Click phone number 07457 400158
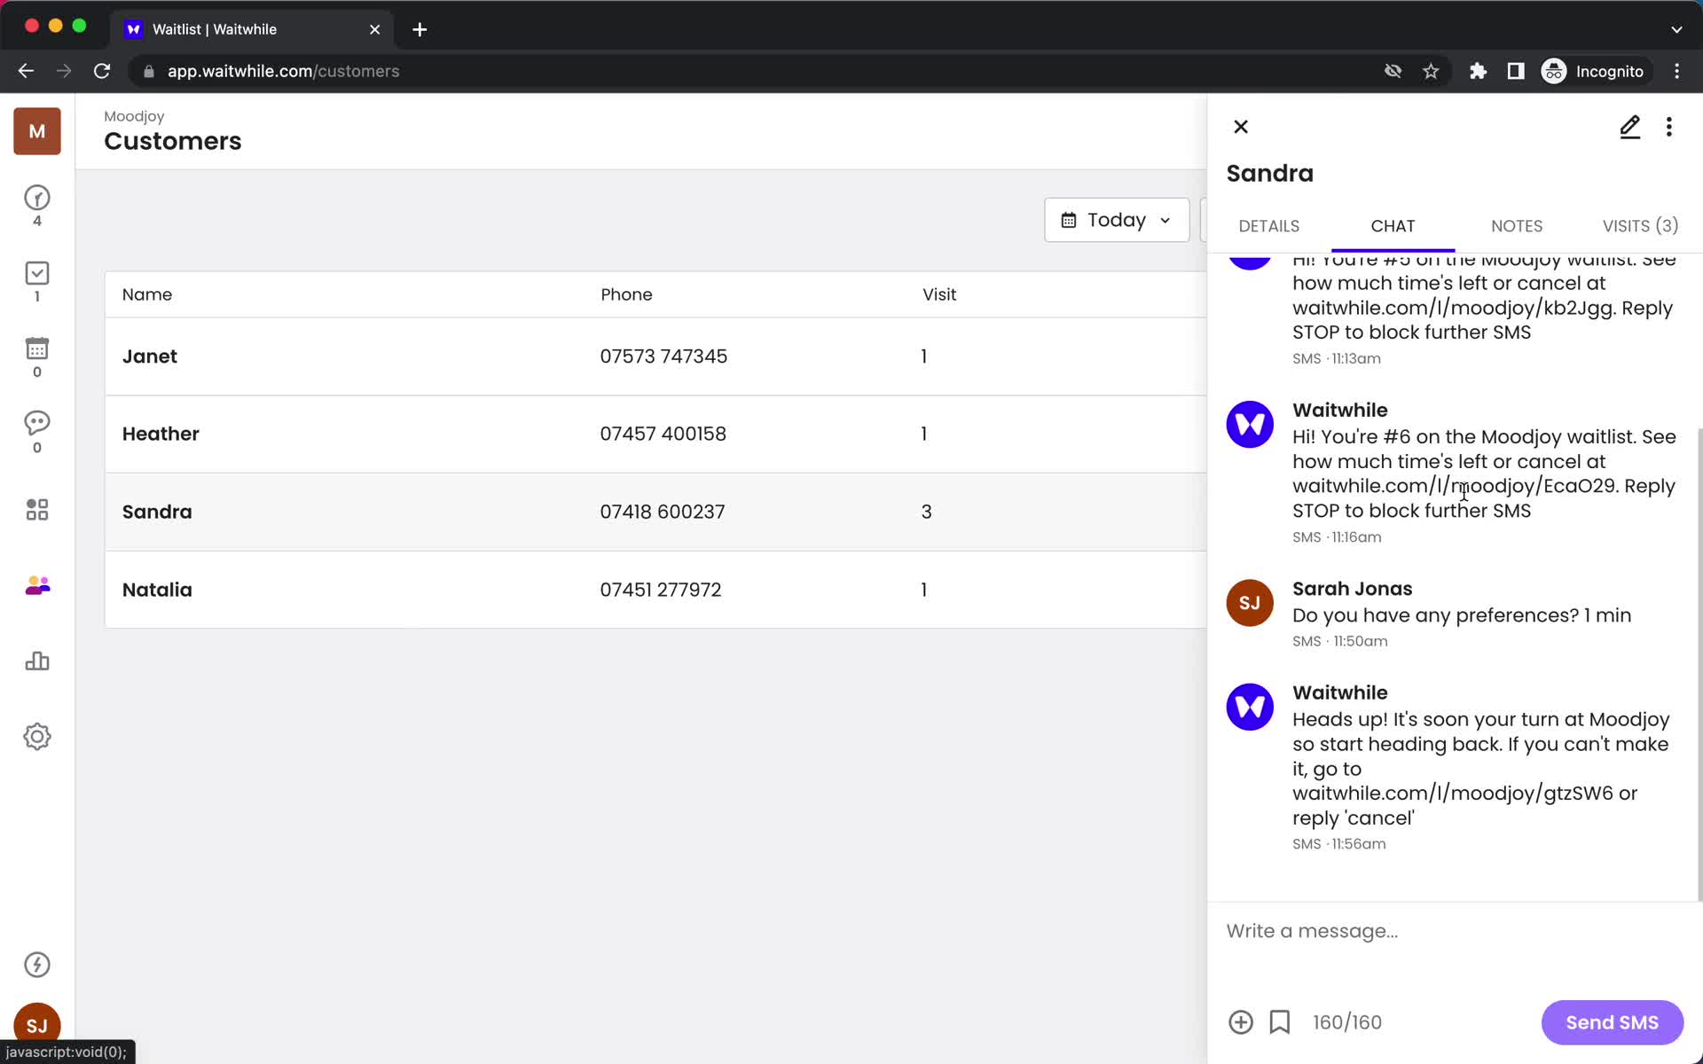This screenshot has width=1703, height=1064. [x=663, y=434]
